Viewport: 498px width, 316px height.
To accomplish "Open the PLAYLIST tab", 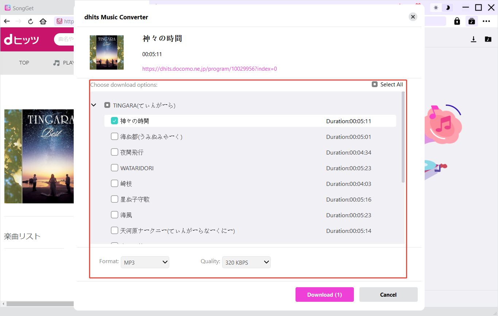I will pos(66,63).
